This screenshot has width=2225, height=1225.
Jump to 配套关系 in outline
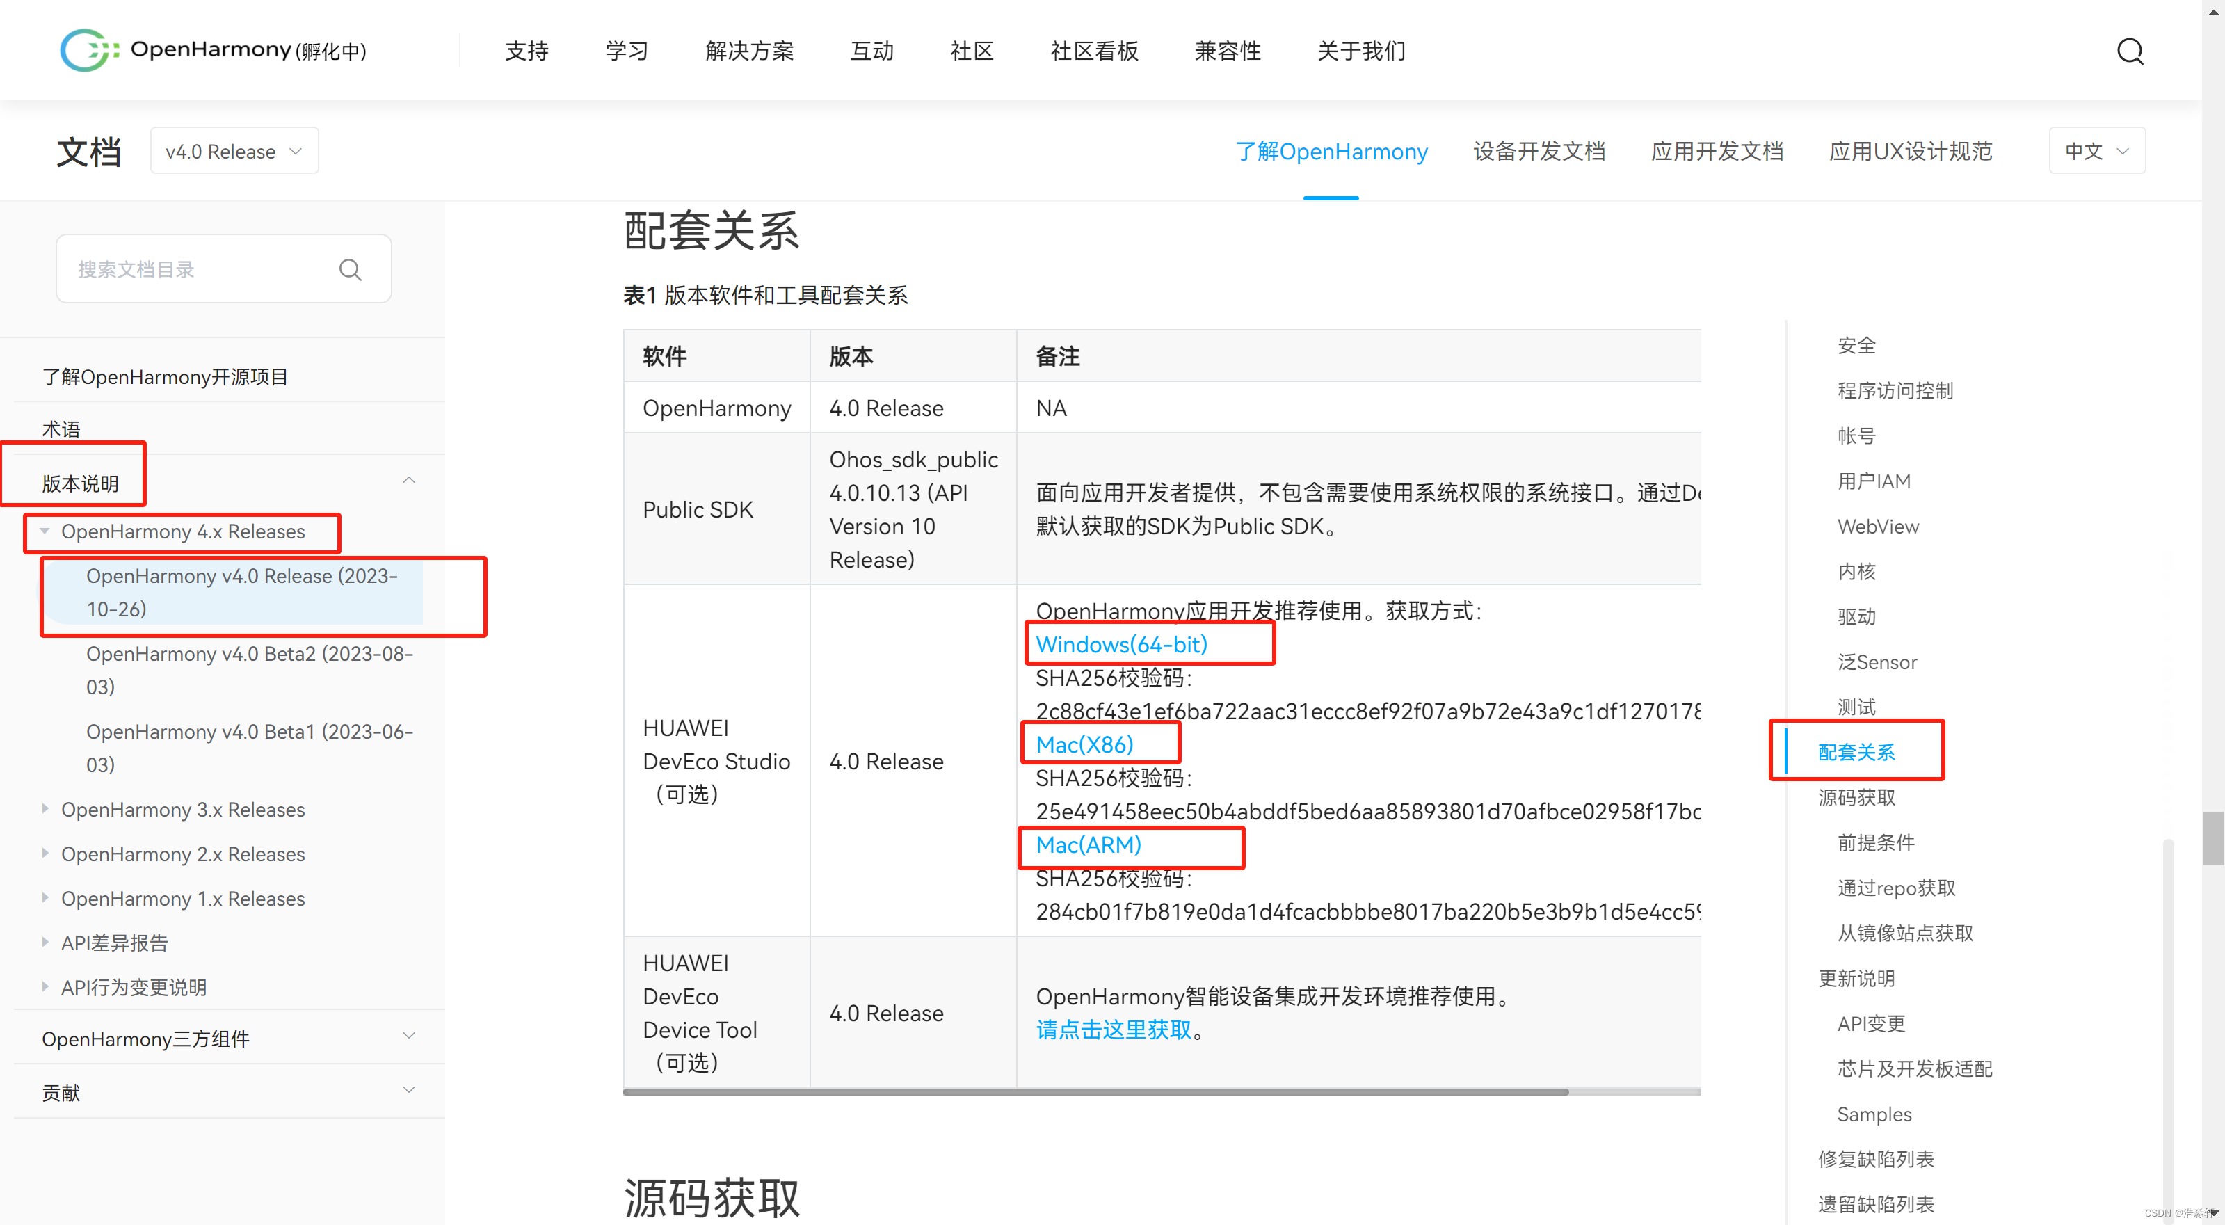point(1856,753)
